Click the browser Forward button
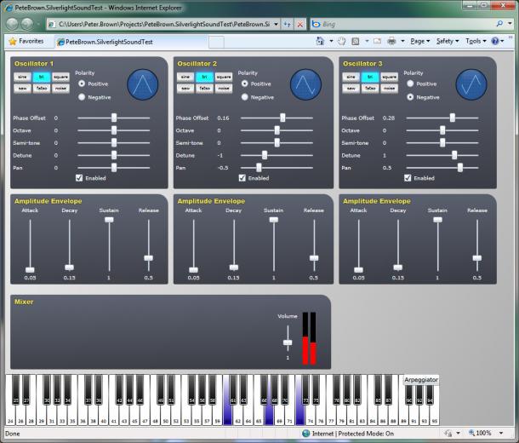The height and width of the screenshot is (443, 519). point(27,24)
